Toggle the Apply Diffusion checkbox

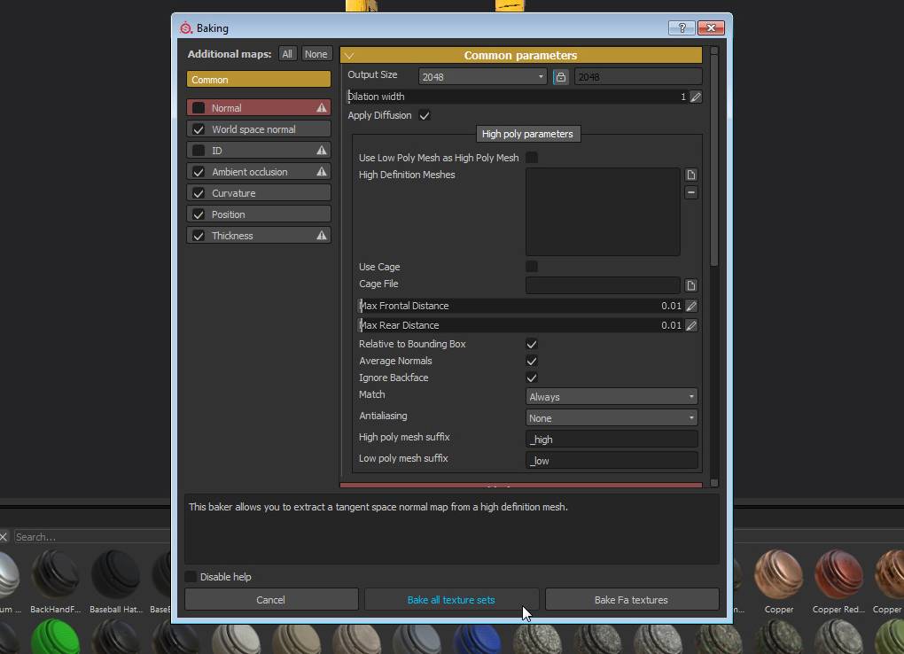(425, 116)
